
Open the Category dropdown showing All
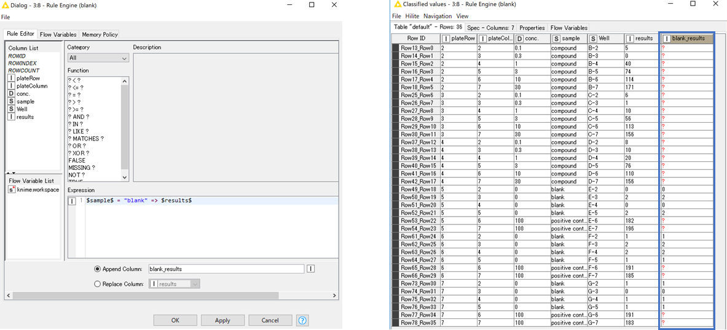(98, 58)
